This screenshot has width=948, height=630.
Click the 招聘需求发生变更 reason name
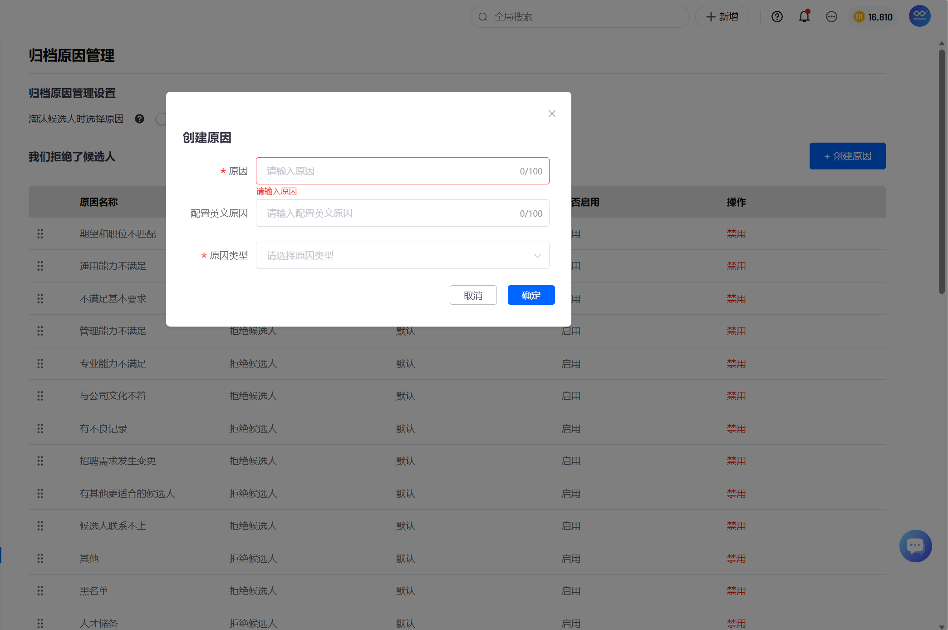point(118,461)
